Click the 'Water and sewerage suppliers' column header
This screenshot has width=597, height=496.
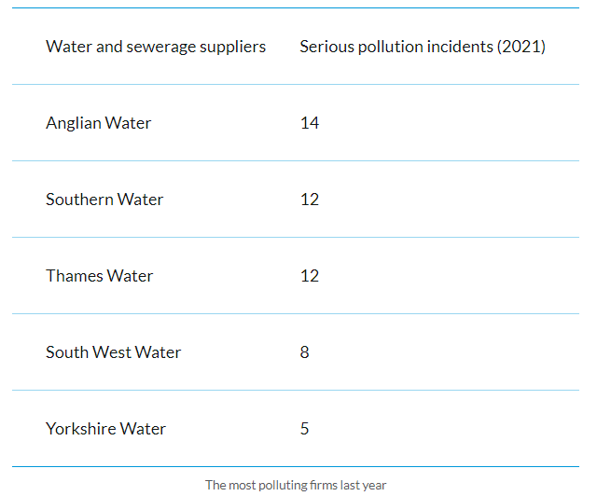point(156,47)
